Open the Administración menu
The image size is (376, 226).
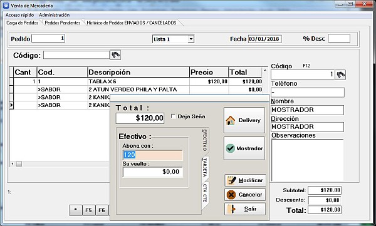54,15
